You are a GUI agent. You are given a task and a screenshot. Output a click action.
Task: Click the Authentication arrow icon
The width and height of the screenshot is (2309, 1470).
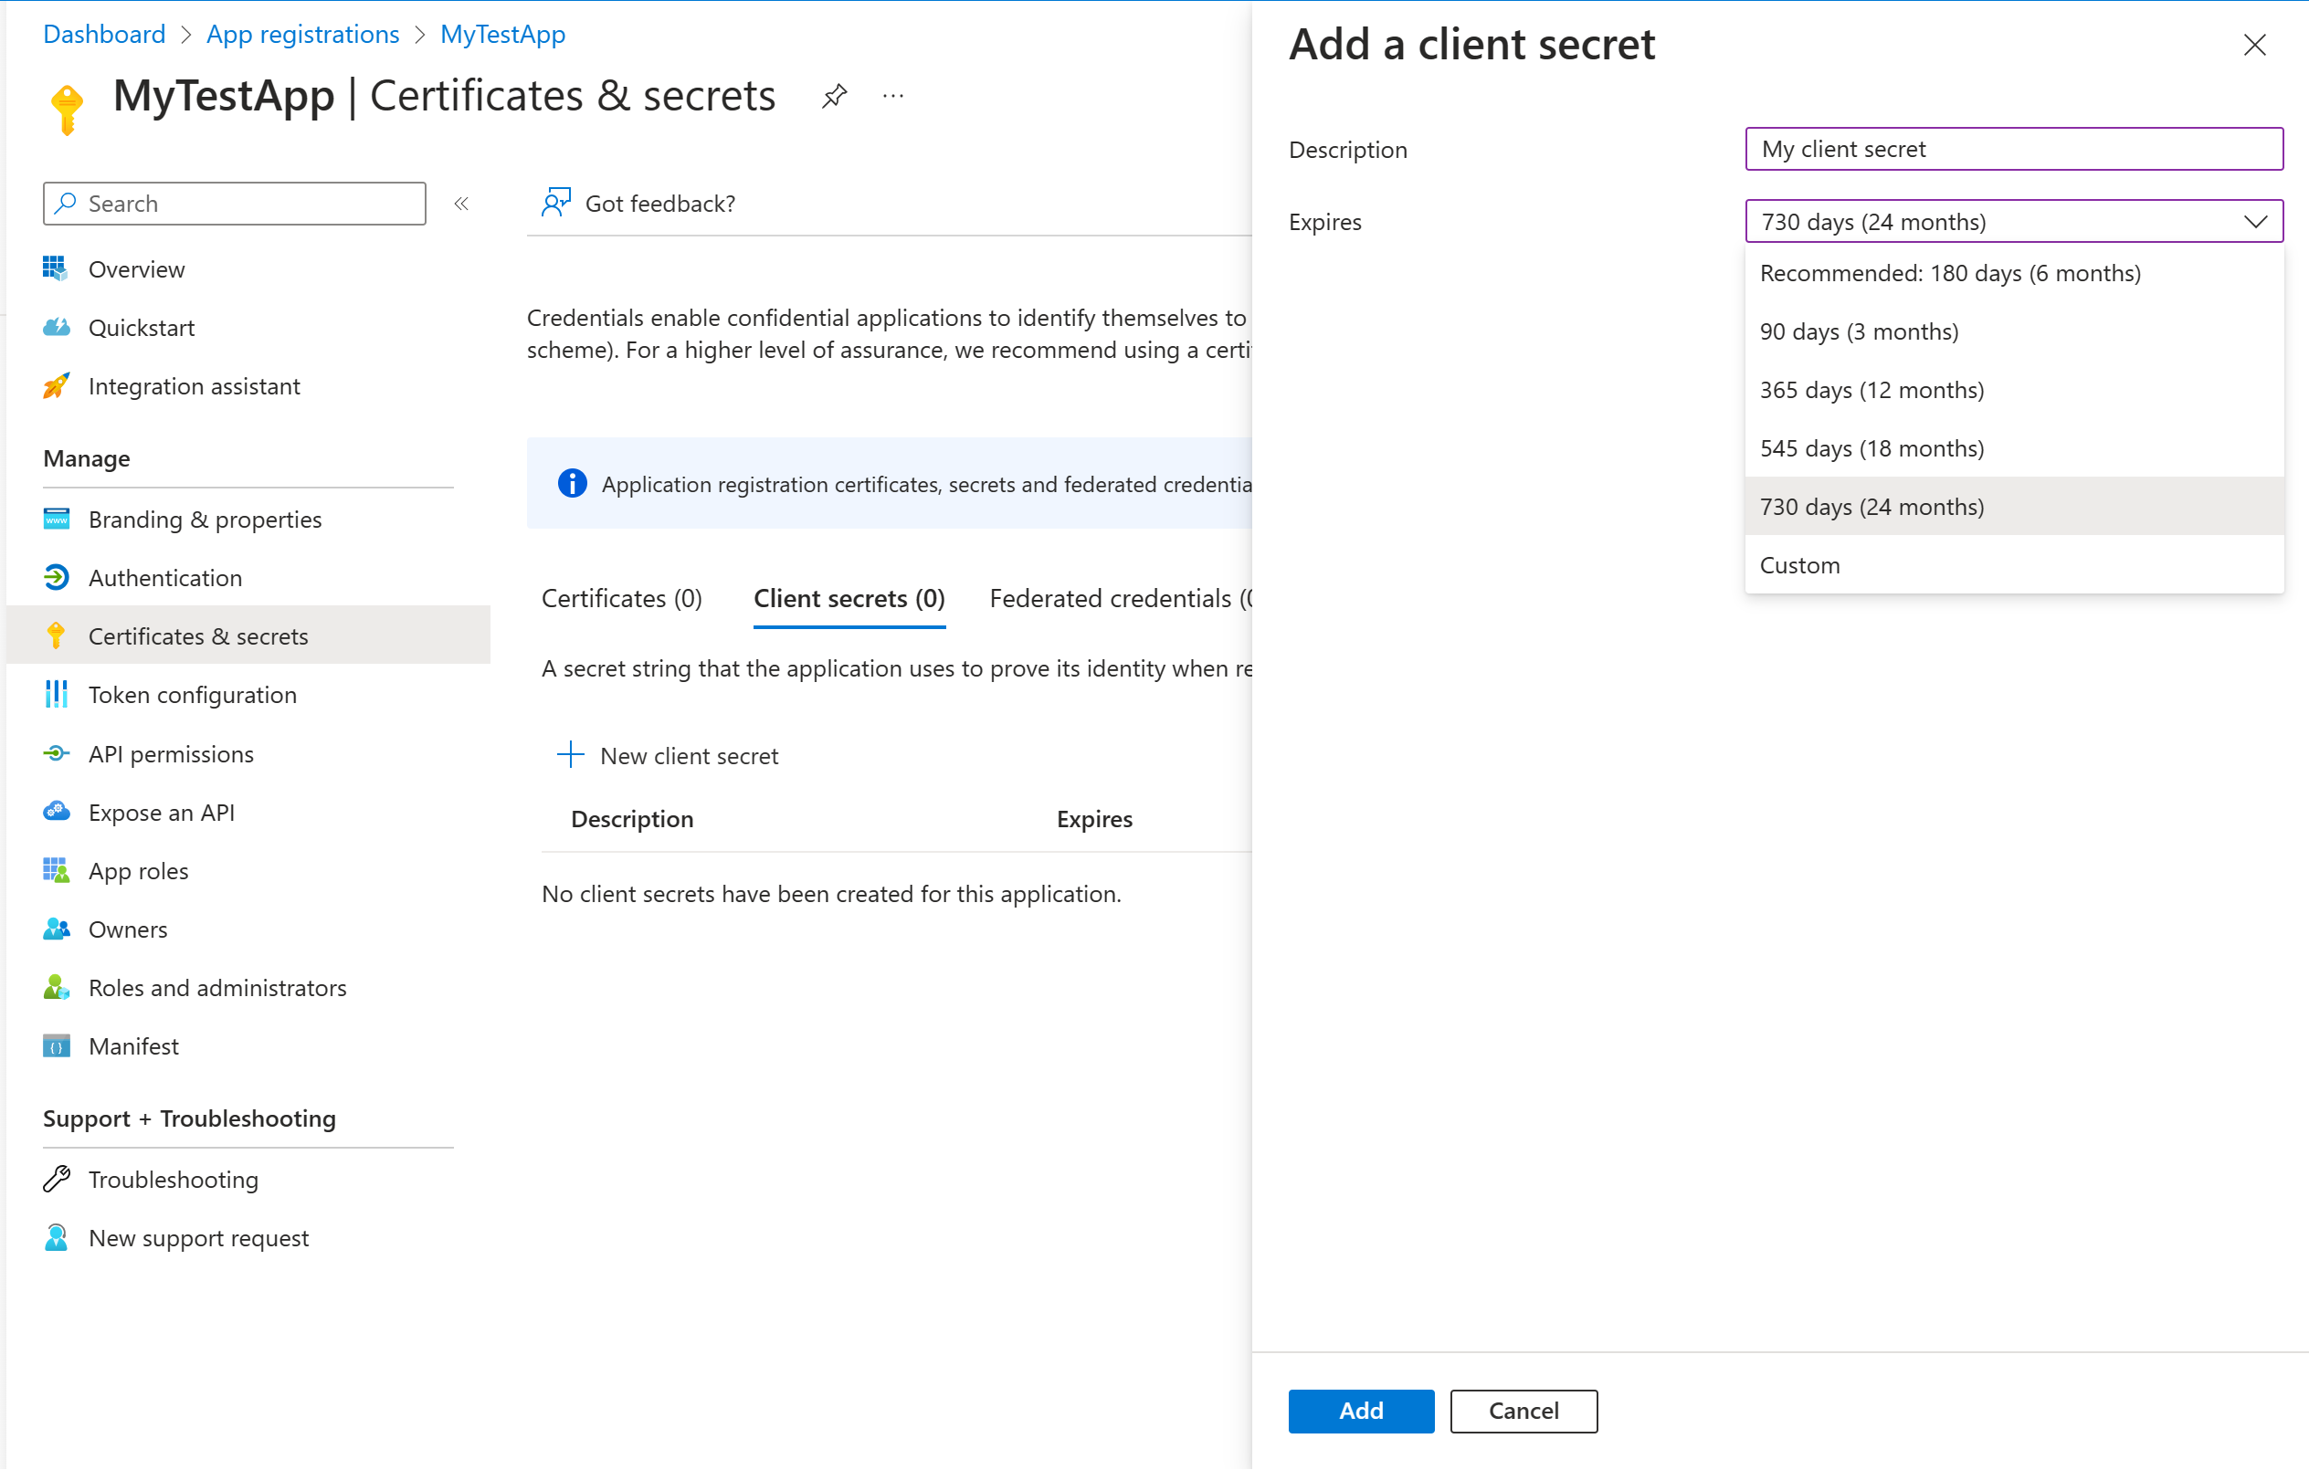pos(56,578)
